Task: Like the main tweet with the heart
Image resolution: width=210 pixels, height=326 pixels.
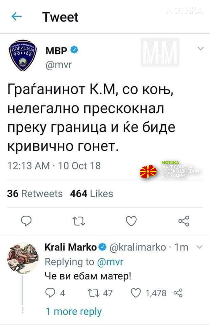Action: [131, 221]
